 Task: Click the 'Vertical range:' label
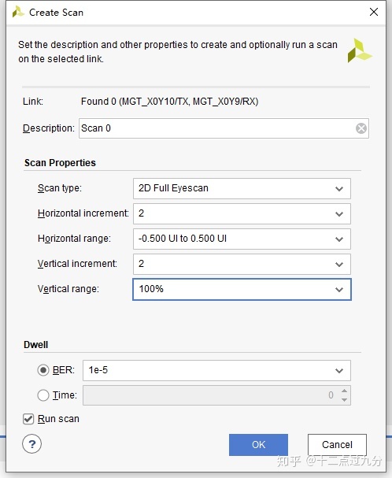coord(68,289)
